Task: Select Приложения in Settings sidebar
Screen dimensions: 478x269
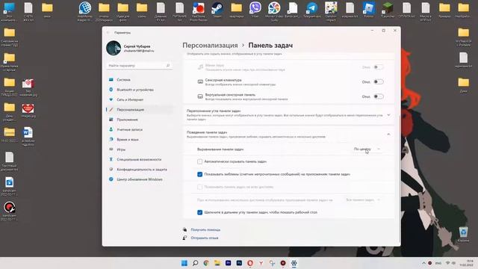Action: coord(140,120)
